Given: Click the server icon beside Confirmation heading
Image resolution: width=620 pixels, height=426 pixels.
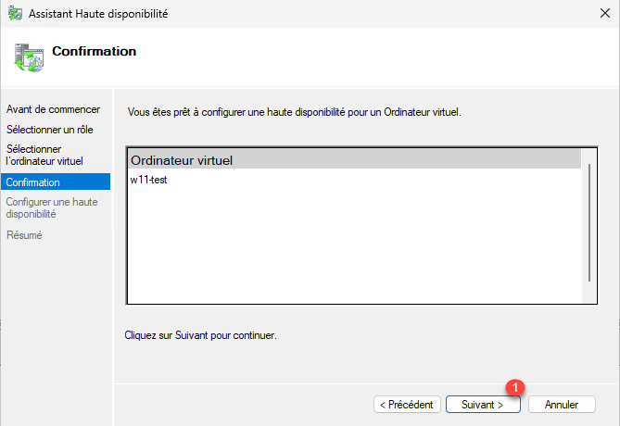Looking at the screenshot, I should [x=27, y=56].
